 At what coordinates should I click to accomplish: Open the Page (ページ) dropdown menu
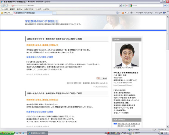point(139,12)
